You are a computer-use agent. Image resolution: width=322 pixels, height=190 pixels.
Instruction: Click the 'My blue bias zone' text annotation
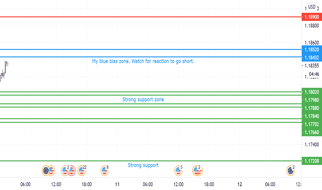point(143,61)
